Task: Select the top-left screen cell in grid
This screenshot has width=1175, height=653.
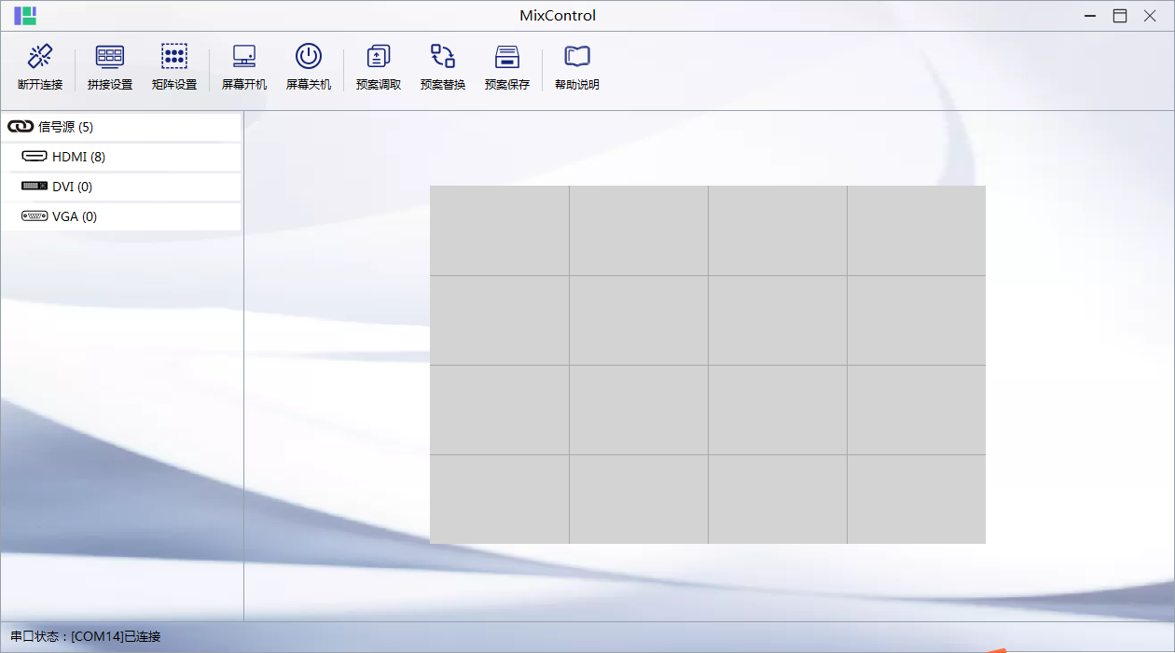Action: [499, 230]
